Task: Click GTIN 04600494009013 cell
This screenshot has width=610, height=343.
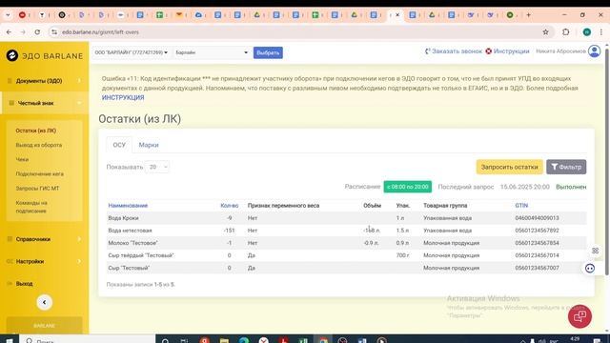Action: (x=537, y=218)
